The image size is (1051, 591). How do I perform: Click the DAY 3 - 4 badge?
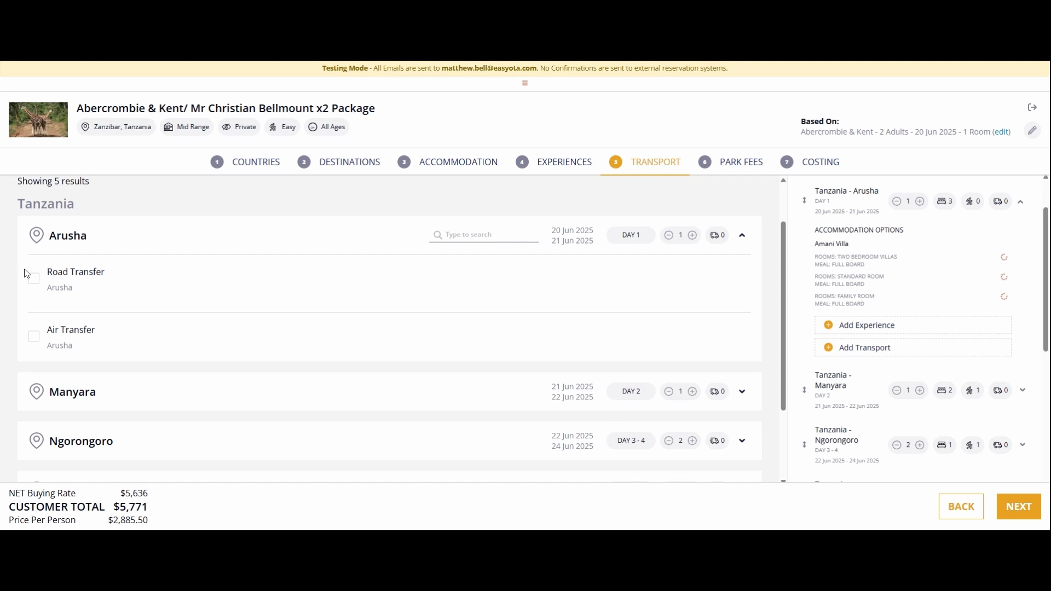[631, 441]
